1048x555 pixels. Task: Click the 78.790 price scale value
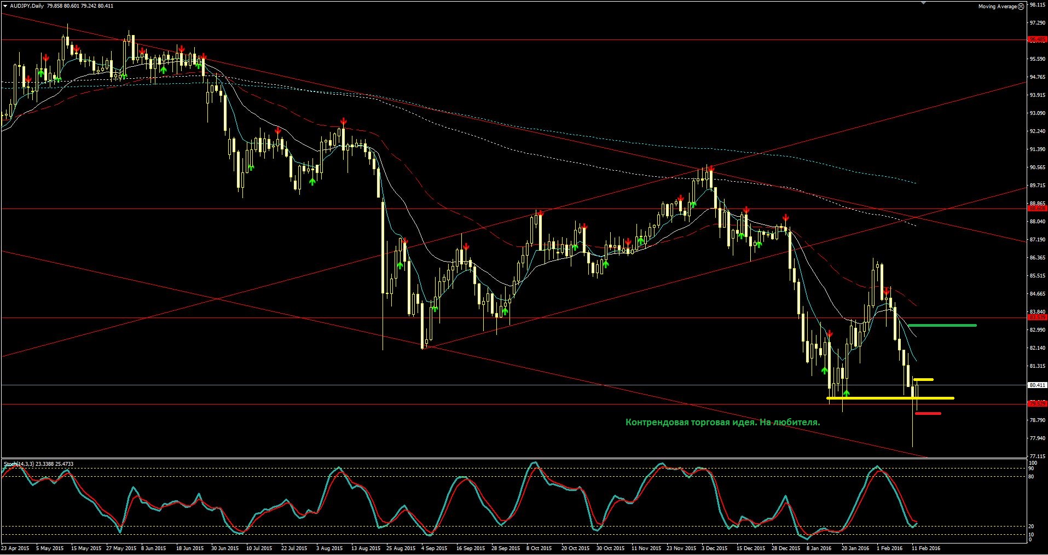coord(1037,420)
